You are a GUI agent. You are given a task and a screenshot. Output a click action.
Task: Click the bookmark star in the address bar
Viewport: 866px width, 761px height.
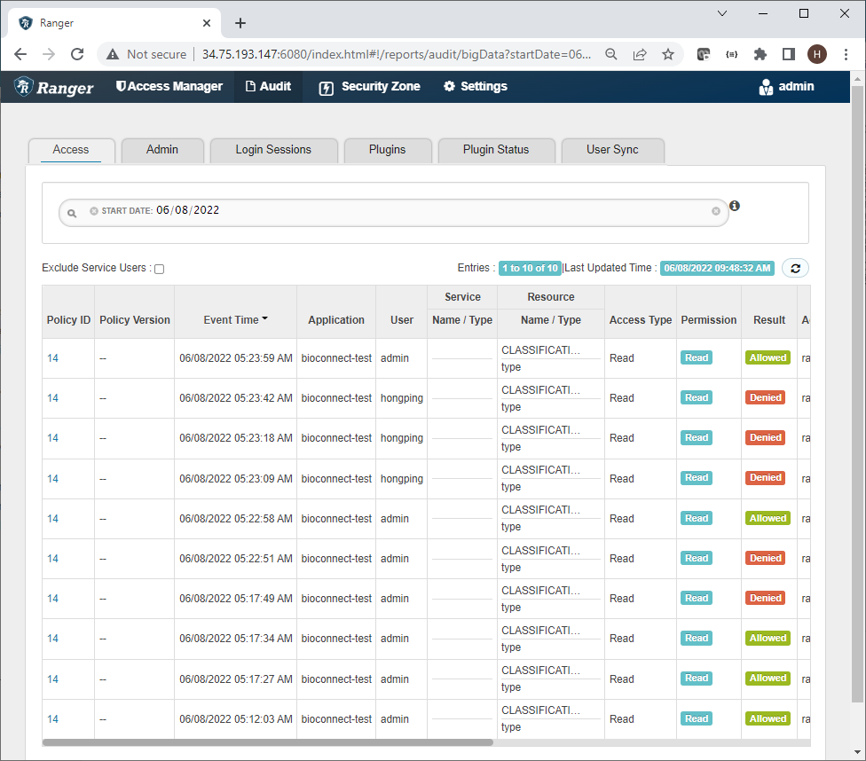click(668, 54)
